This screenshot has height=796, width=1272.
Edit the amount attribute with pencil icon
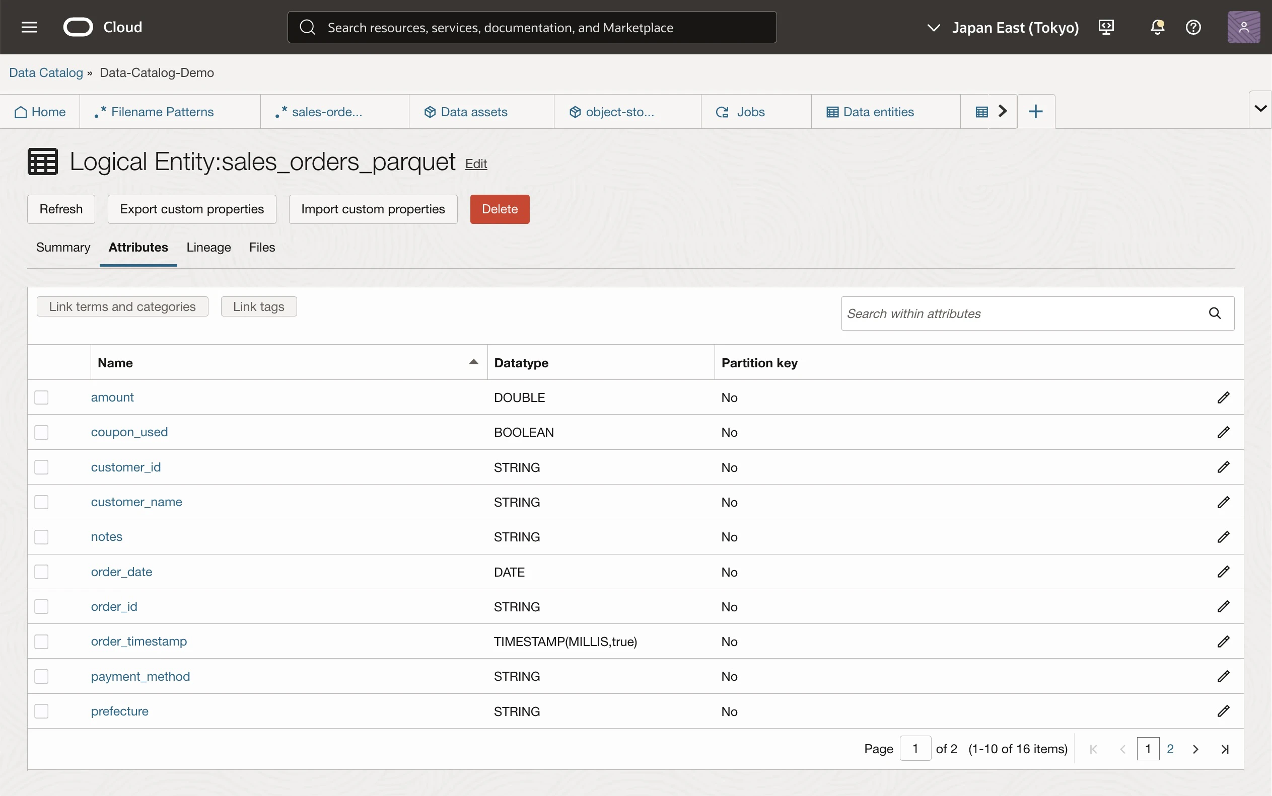pos(1223,397)
